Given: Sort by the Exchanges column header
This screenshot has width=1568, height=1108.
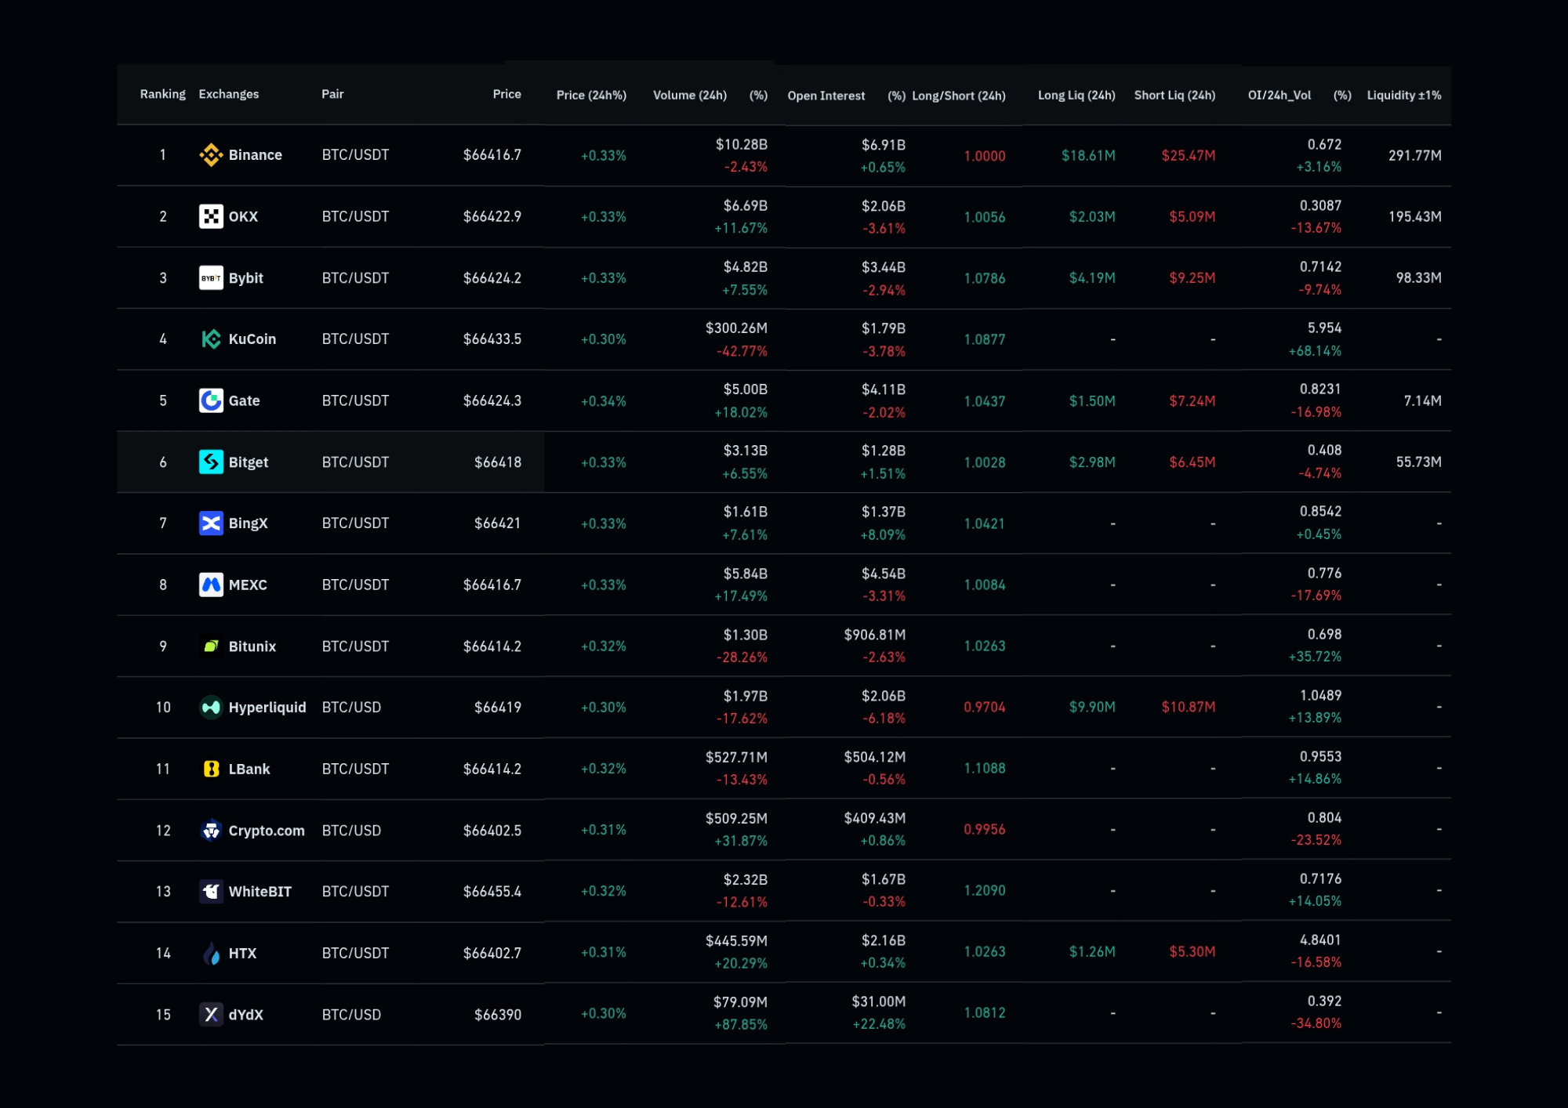Looking at the screenshot, I should tap(229, 94).
